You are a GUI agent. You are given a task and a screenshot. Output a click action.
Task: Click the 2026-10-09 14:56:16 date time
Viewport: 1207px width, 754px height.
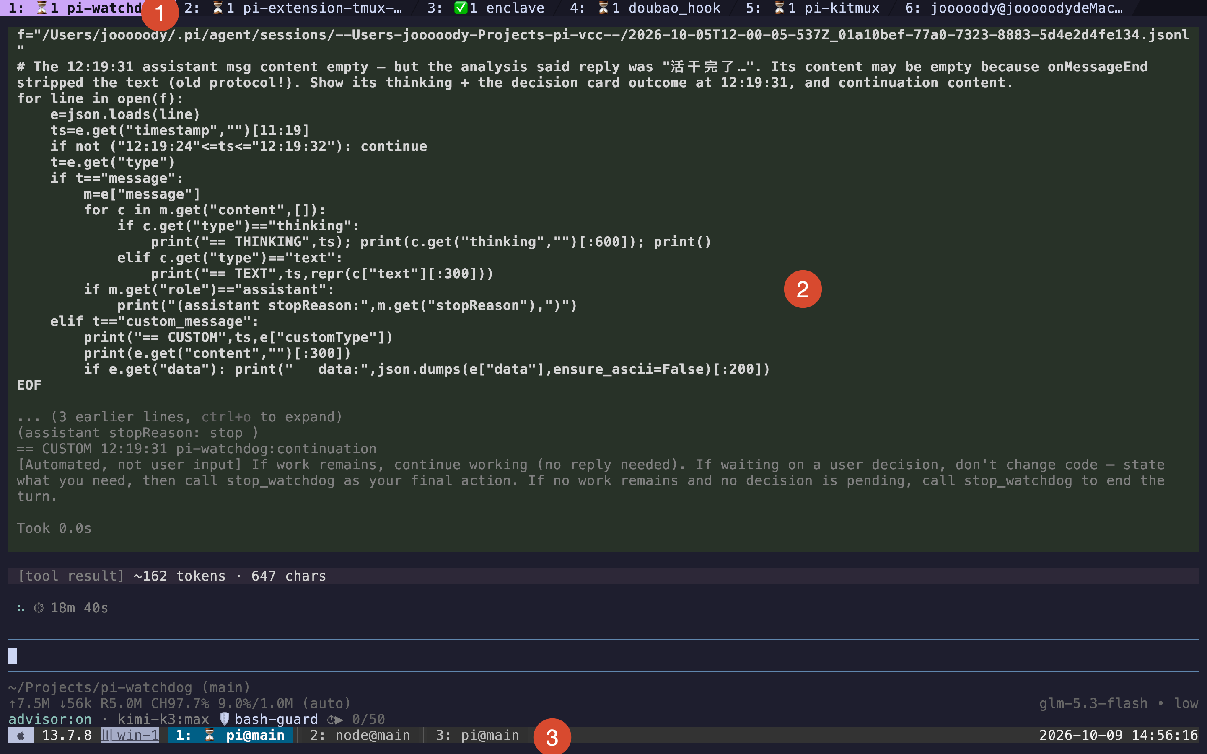click(1118, 735)
